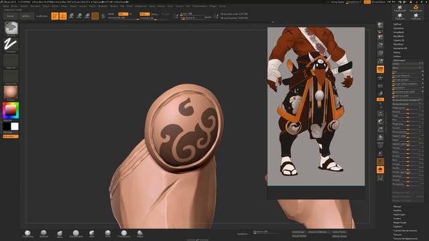Open the Transformation menu

click(200, 6)
